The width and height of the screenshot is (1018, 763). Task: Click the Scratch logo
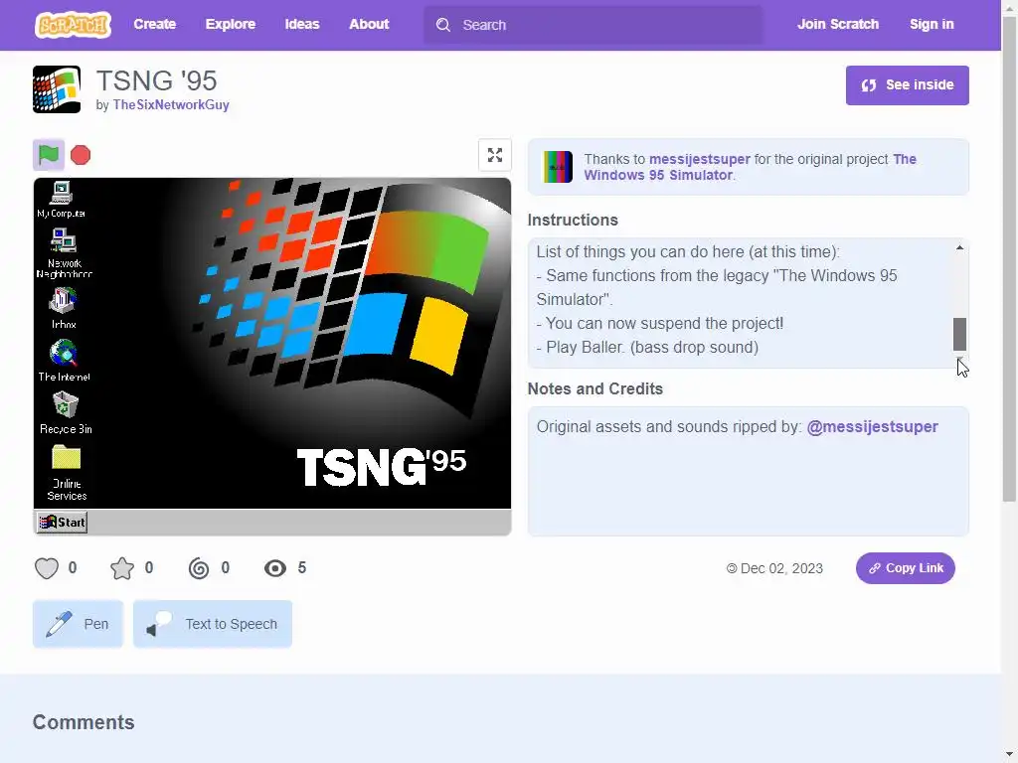coord(73,25)
